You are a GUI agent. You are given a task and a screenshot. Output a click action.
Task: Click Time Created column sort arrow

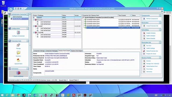coord(130,15)
